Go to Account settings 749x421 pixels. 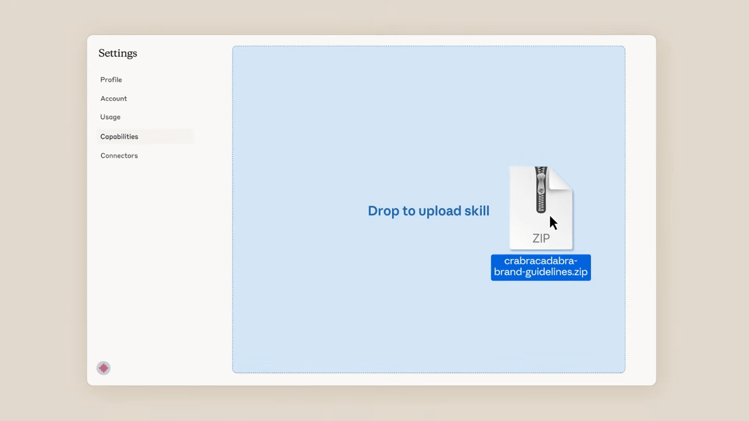114,99
